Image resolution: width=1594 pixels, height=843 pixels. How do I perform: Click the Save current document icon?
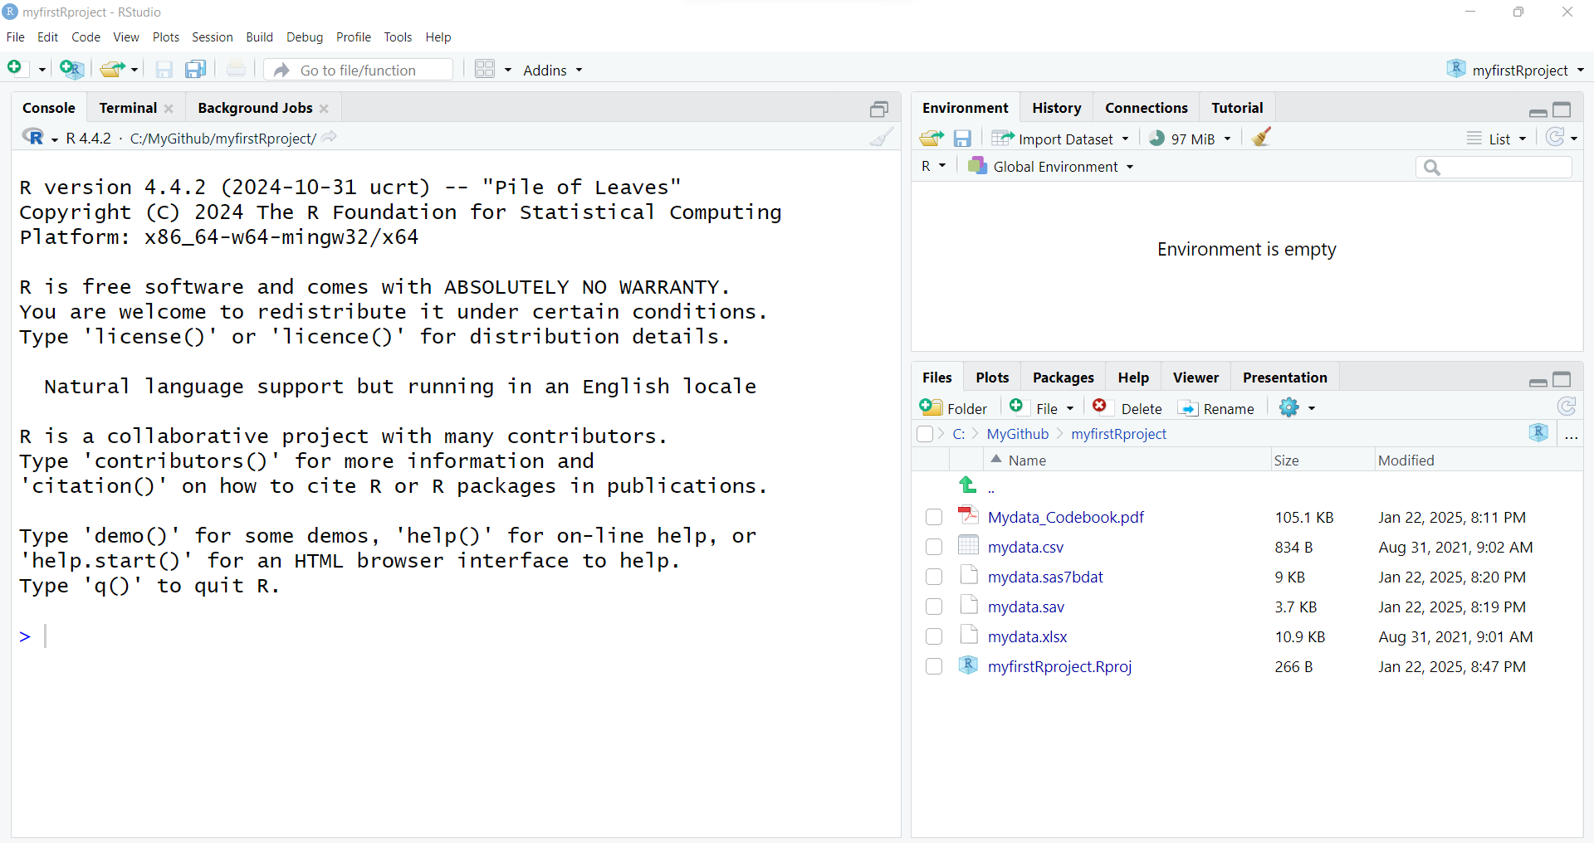click(x=164, y=70)
